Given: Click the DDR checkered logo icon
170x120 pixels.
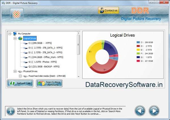Looking at the screenshot, I should pyautogui.click(x=17, y=14).
